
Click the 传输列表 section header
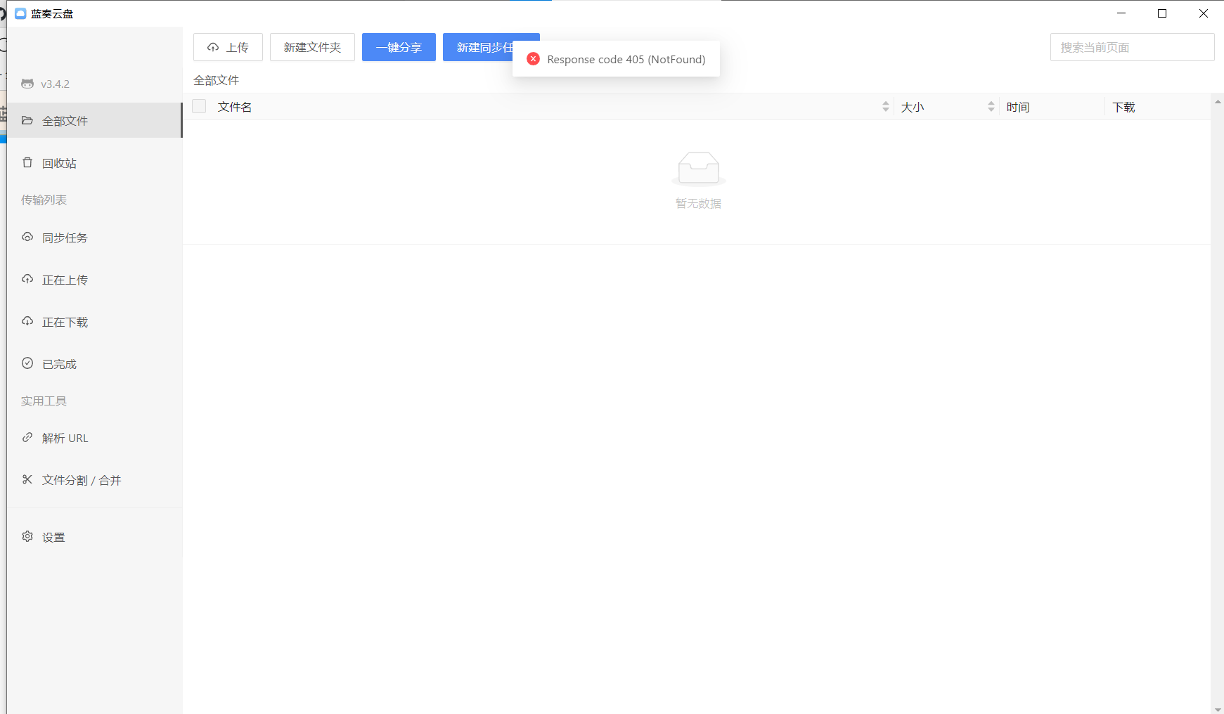pyautogui.click(x=44, y=200)
